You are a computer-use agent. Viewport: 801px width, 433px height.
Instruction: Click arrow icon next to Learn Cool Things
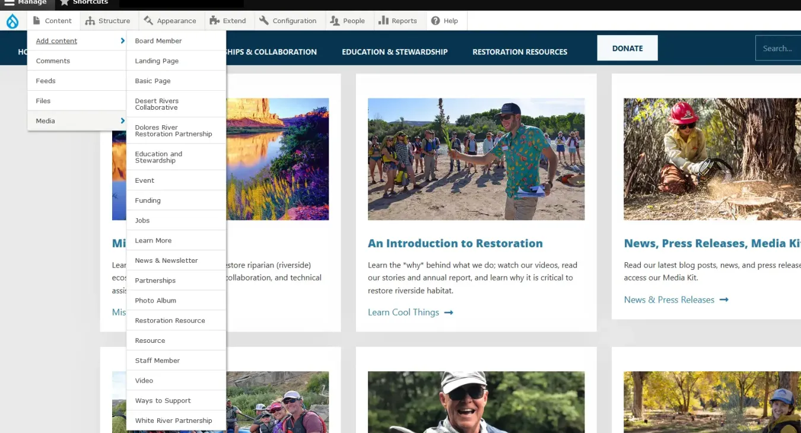449,313
